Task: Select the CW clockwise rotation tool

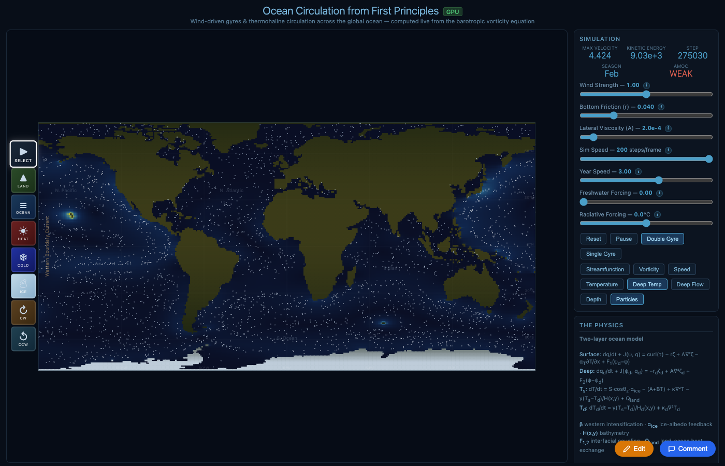Action: pyautogui.click(x=23, y=312)
